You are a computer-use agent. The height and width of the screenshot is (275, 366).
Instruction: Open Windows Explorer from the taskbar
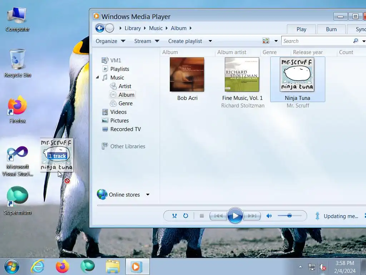tap(113, 266)
